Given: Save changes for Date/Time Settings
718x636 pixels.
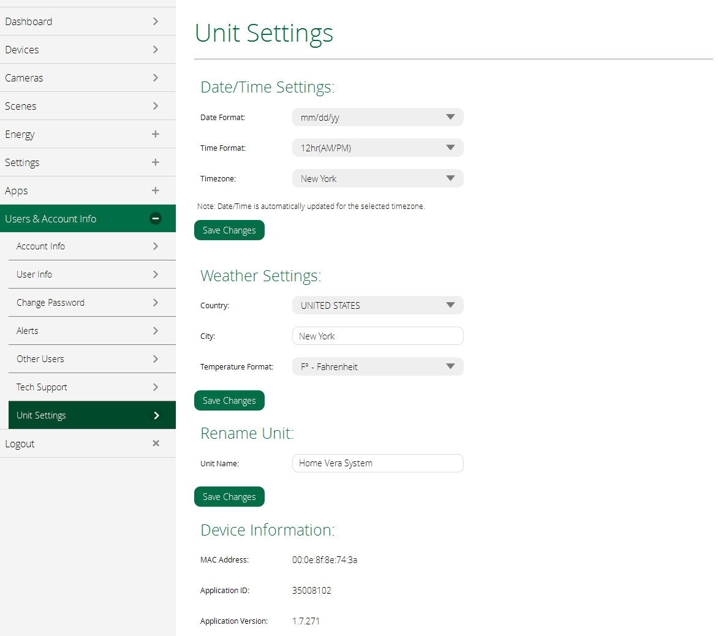Looking at the screenshot, I should click(x=229, y=230).
